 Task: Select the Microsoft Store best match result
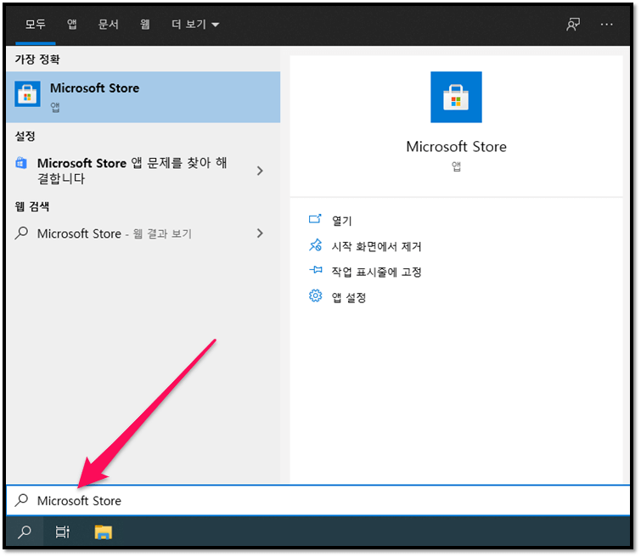(143, 97)
